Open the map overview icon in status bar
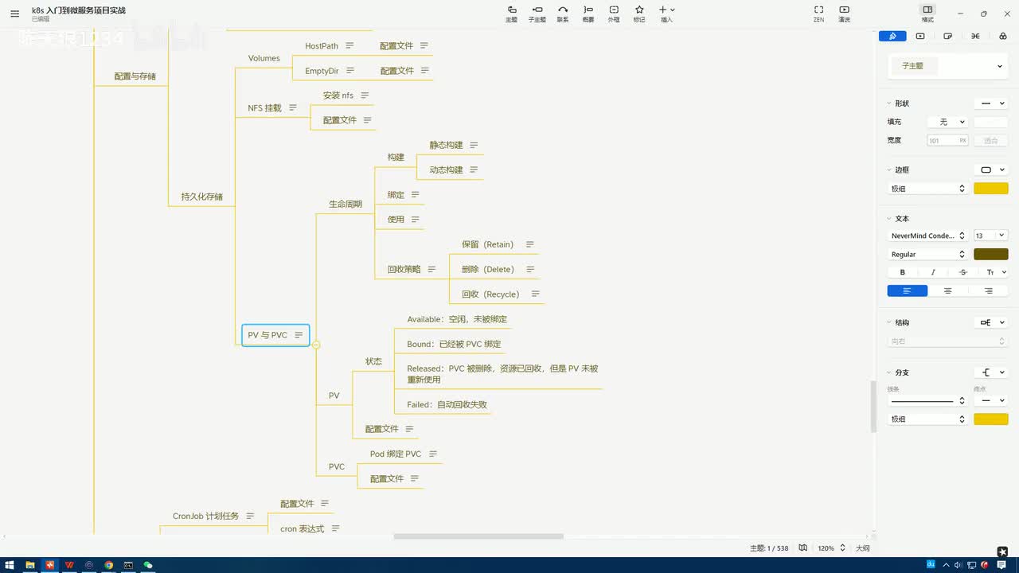The height and width of the screenshot is (573, 1019). [x=802, y=548]
